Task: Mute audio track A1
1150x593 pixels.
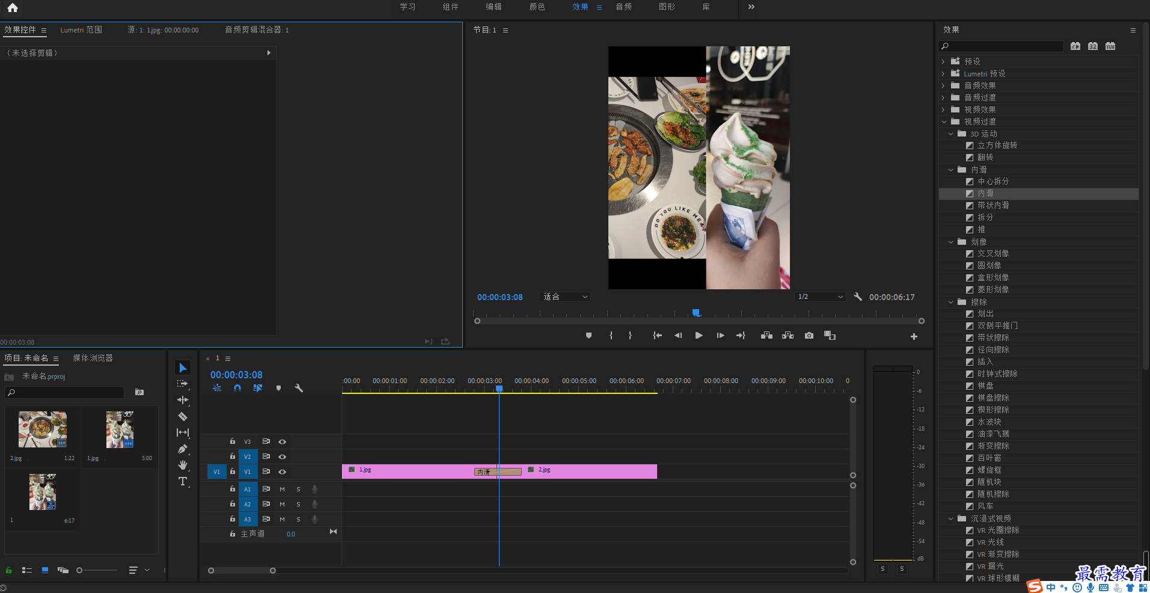Action: (x=282, y=489)
